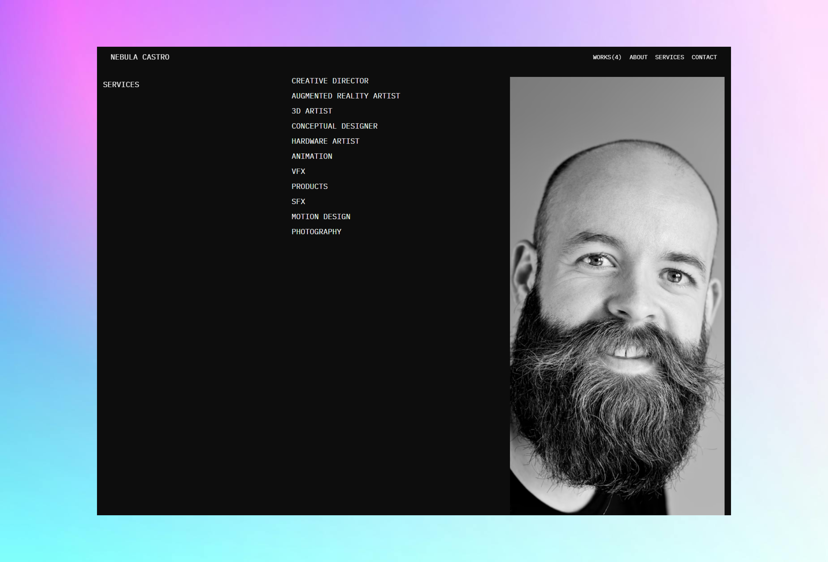Viewport: 828px width, 562px height.
Task: Open the CONTACT page
Action: 704,57
